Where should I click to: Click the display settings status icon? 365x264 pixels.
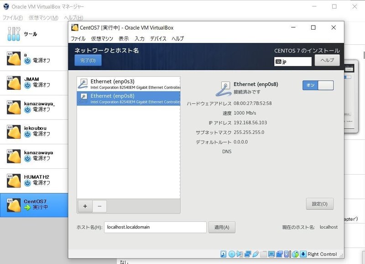coord(271,254)
